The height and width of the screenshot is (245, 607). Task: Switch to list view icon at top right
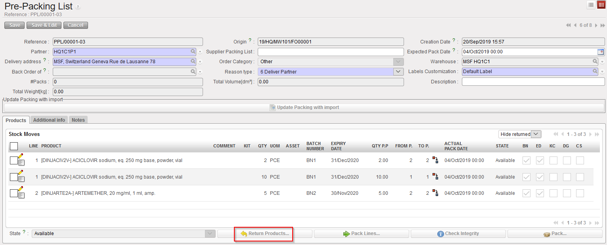[x=591, y=5]
